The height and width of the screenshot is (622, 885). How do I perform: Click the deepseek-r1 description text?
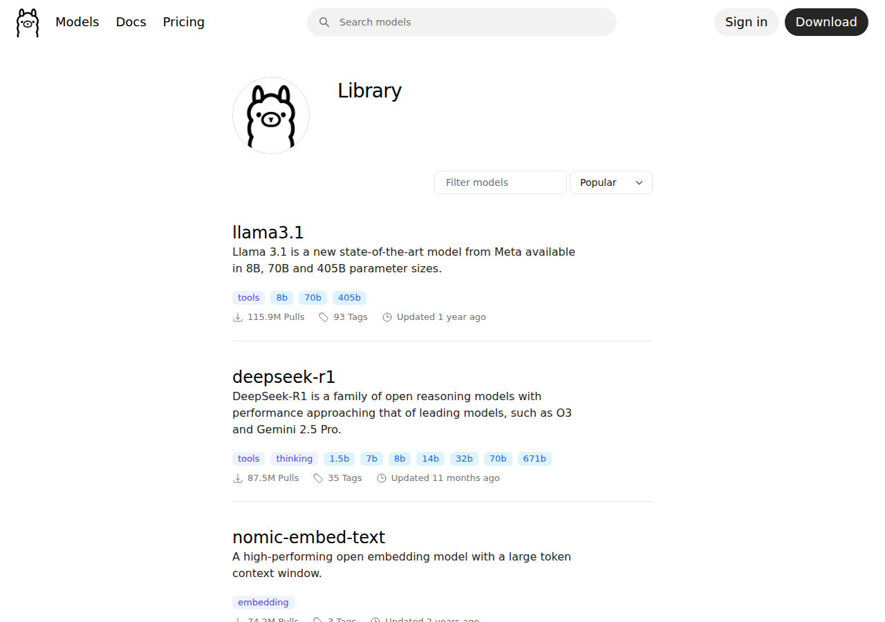402,413
